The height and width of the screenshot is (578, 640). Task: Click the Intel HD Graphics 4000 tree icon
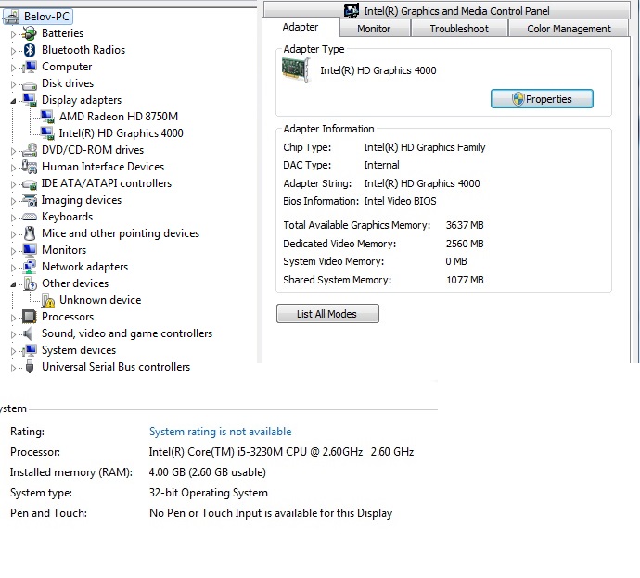pyautogui.click(x=47, y=133)
